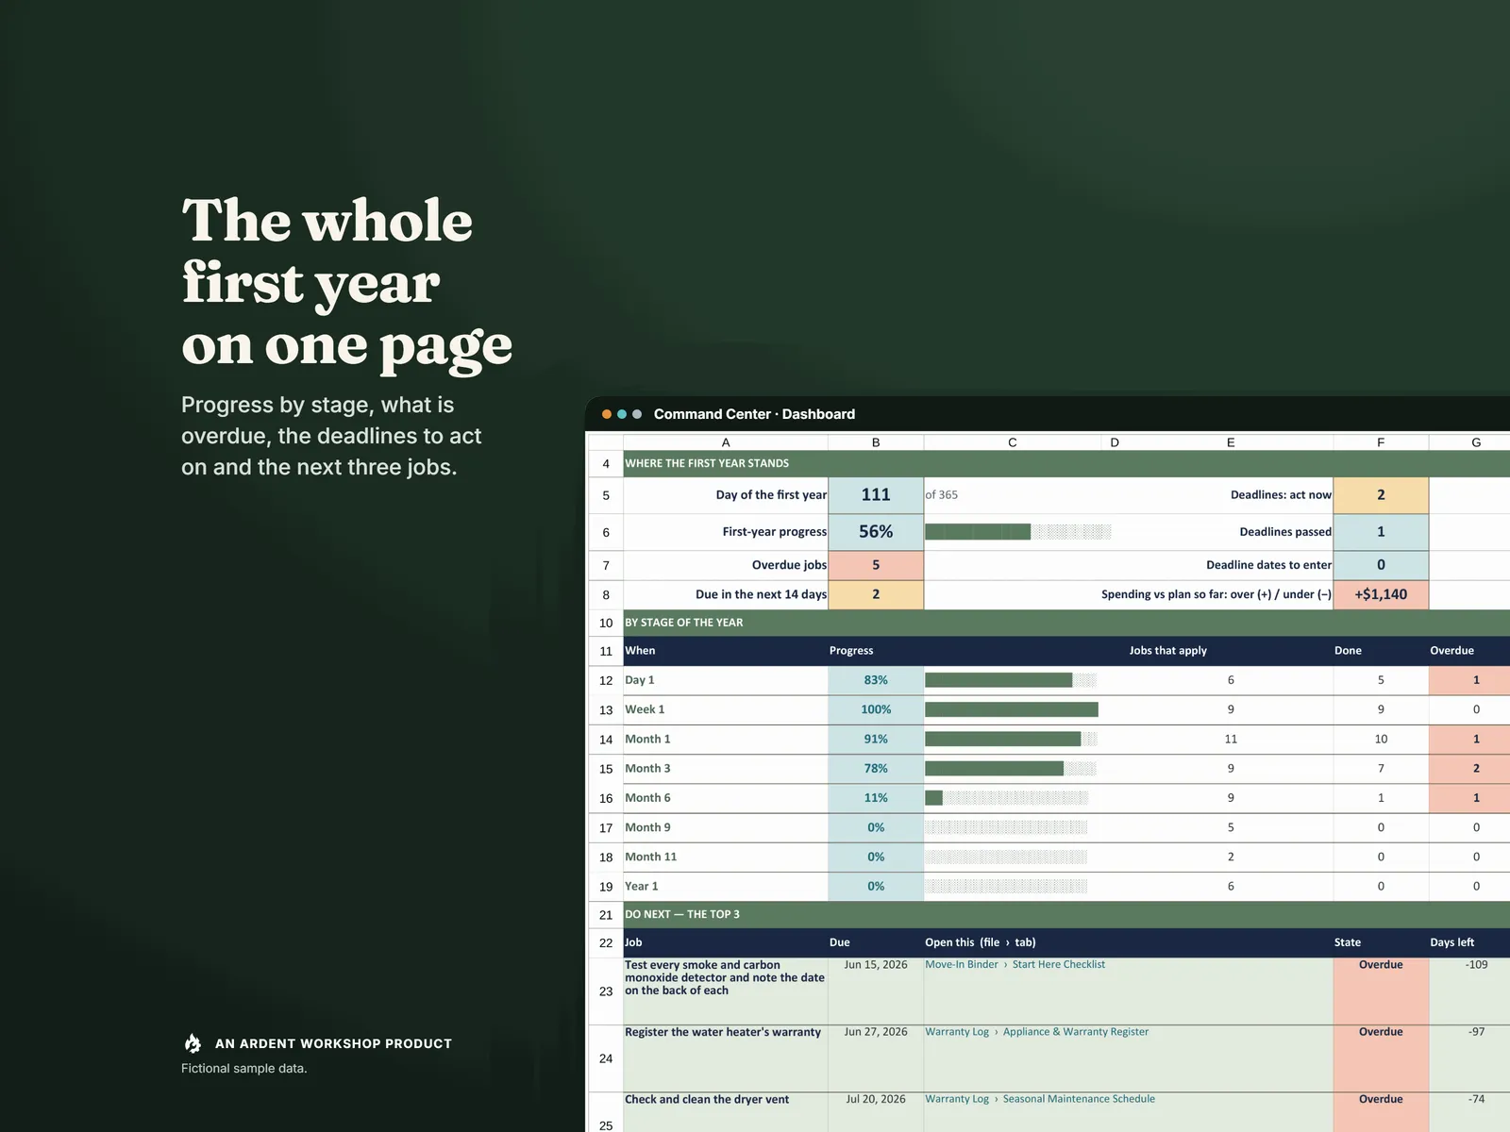The image size is (1510, 1132).
Task: Click the Ardent Workshop flame logo icon
Action: coord(193,1043)
